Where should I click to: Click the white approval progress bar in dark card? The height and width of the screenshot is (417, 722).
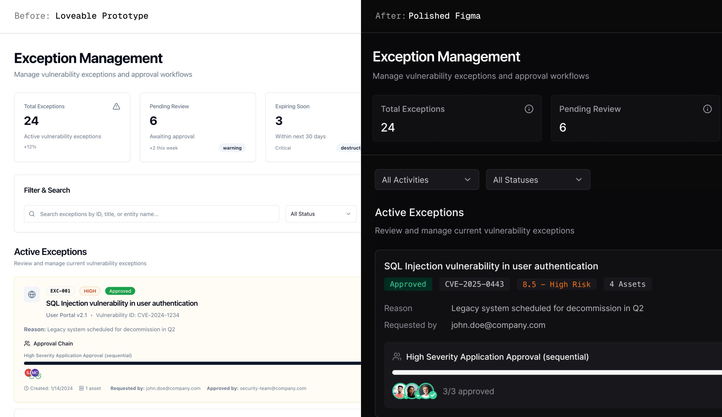[557, 372]
